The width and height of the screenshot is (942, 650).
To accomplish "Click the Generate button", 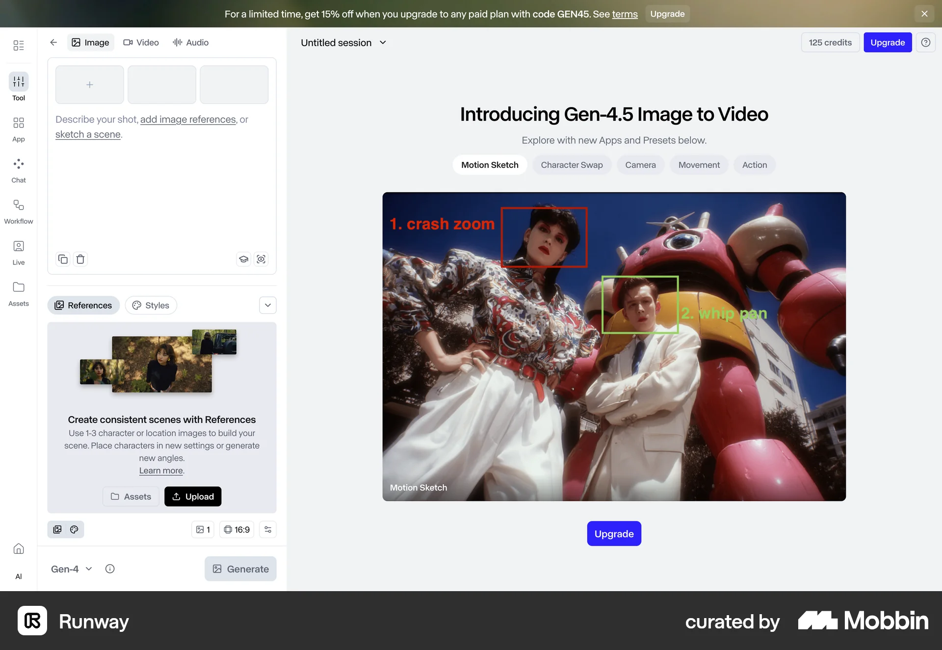I will click(240, 569).
